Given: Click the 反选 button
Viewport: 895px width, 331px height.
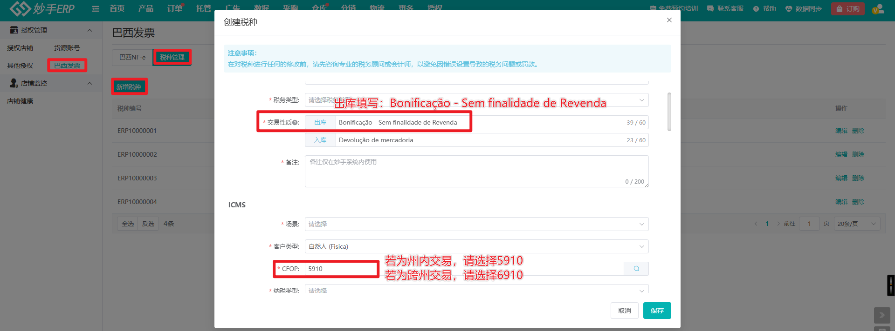Looking at the screenshot, I should [x=148, y=224].
